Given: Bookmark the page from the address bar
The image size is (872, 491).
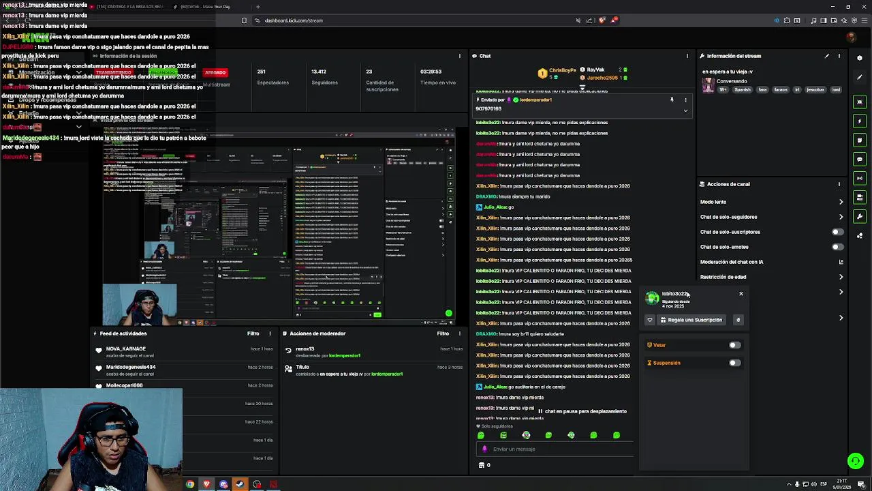Looking at the screenshot, I should (x=244, y=20).
